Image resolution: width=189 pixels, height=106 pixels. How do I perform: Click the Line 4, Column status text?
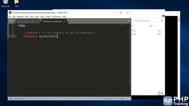click(x=20, y=99)
